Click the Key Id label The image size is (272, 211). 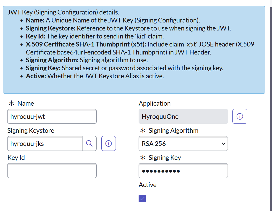pyautogui.click(x=16, y=158)
